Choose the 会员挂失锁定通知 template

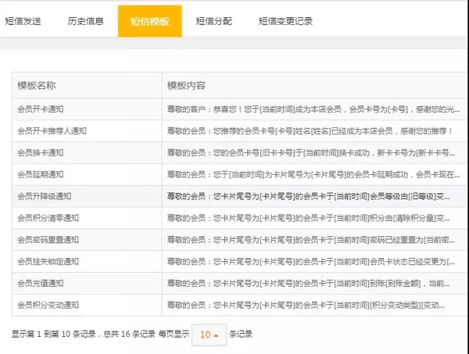coord(52,261)
